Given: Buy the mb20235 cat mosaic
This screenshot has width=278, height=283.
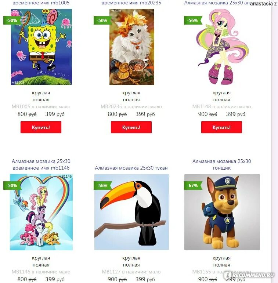Looking at the screenshot, I should point(131,127).
